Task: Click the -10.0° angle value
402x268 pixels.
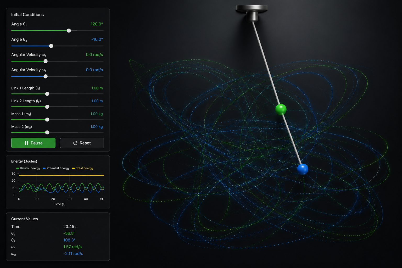Action: click(97, 40)
